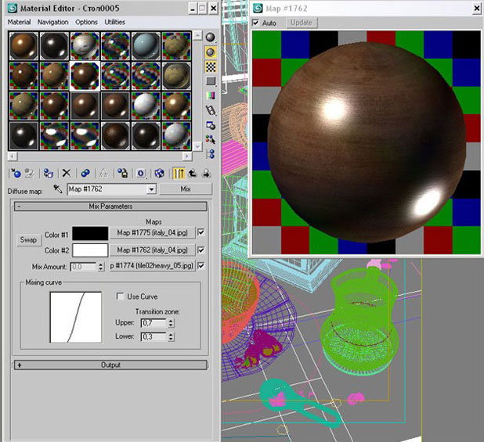The height and width of the screenshot is (442, 484).
Task: Open the Utilities menu
Action: coord(114,23)
